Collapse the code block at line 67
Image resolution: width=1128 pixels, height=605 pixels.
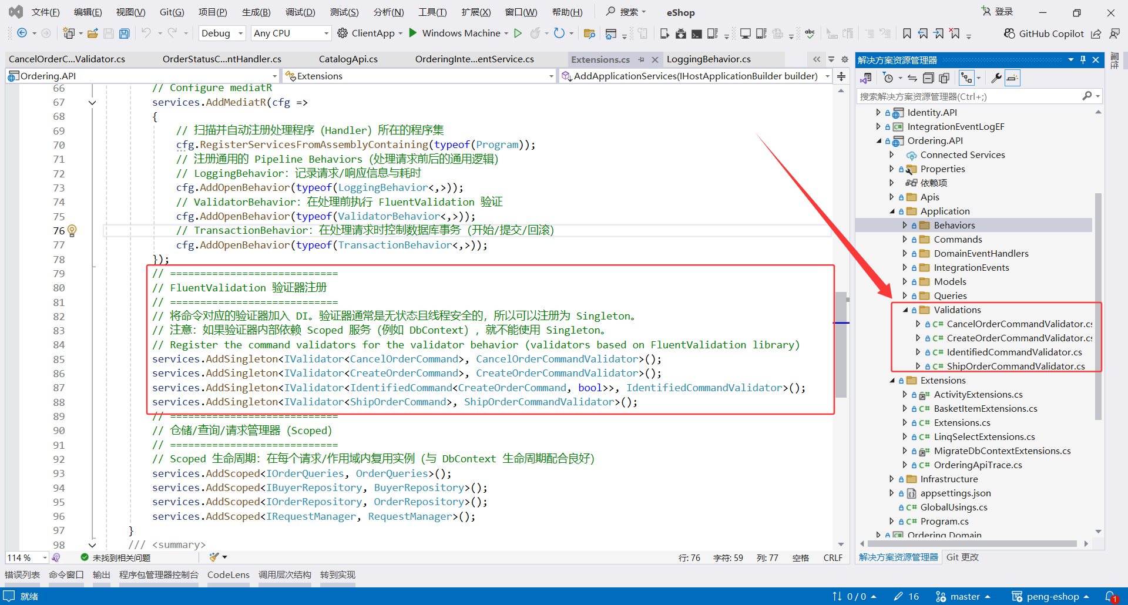92,103
